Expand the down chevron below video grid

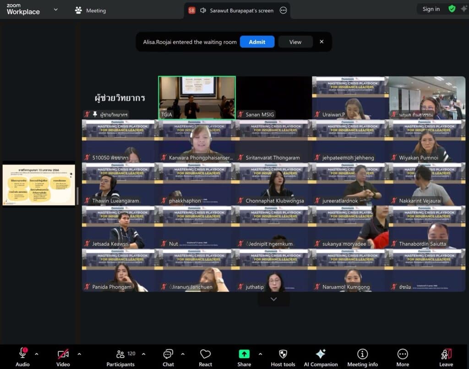coord(273,299)
